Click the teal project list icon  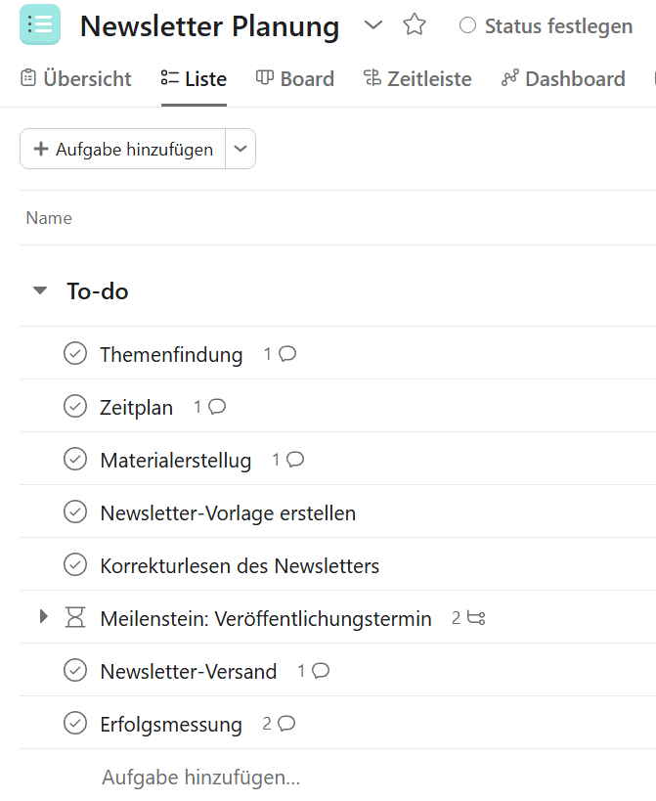[x=40, y=24]
